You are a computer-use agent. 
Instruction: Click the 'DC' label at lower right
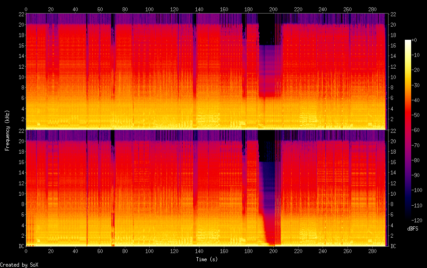click(x=393, y=246)
